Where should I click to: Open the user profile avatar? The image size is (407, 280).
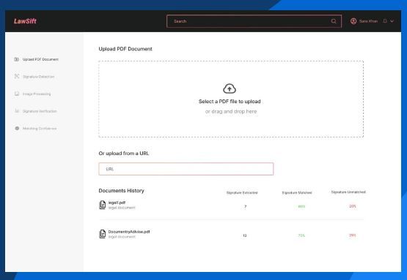(353, 21)
